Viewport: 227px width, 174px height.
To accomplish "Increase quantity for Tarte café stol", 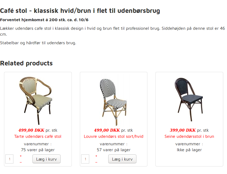I will point(21,156).
